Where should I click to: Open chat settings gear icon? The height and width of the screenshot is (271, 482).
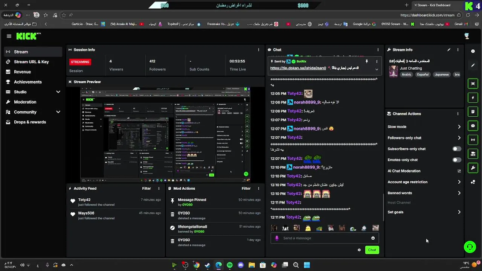[359, 250]
